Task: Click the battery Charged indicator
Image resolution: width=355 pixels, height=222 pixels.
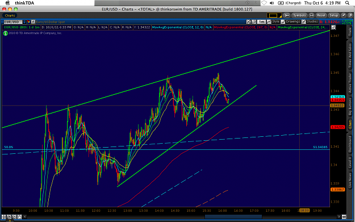Action: click(289, 3)
